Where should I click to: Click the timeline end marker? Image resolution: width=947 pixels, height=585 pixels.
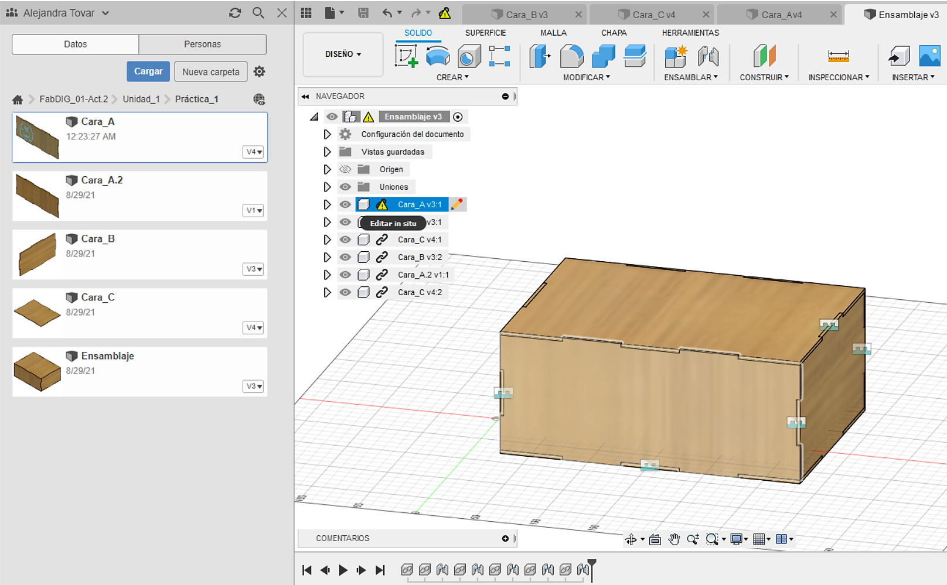point(592,570)
